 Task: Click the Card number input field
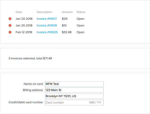66,102
